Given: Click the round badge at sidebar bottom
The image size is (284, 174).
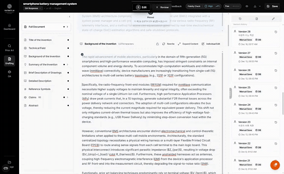Looking at the screenshot, I should 6,168.
